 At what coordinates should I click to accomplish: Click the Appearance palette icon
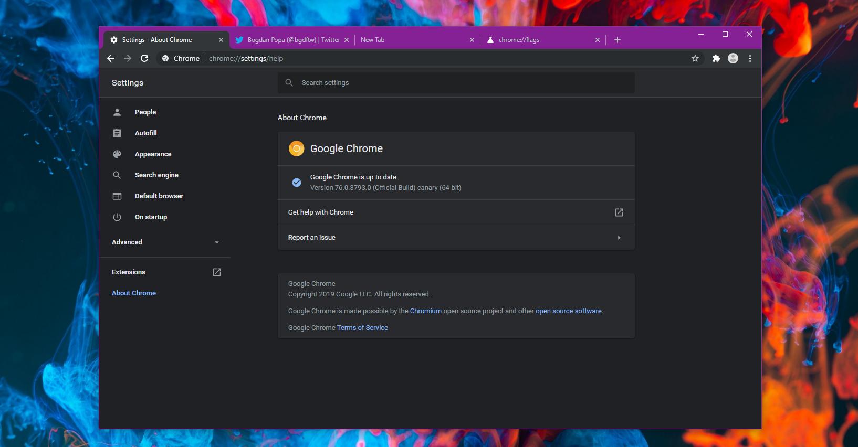[x=117, y=154]
